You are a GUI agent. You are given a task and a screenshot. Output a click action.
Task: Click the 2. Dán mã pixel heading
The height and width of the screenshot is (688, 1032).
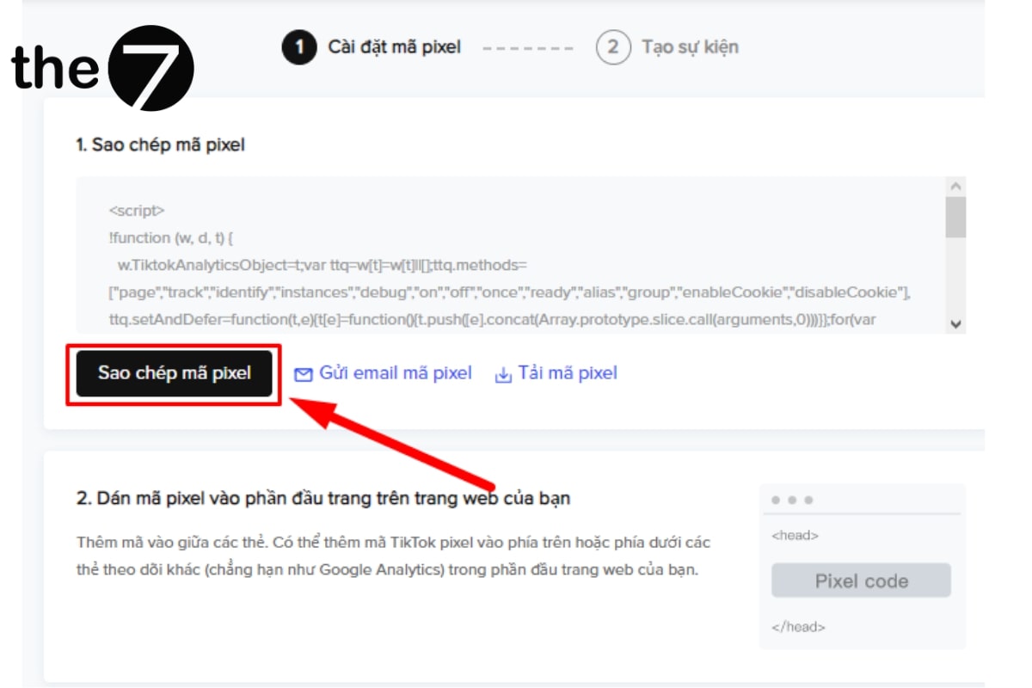(x=323, y=498)
